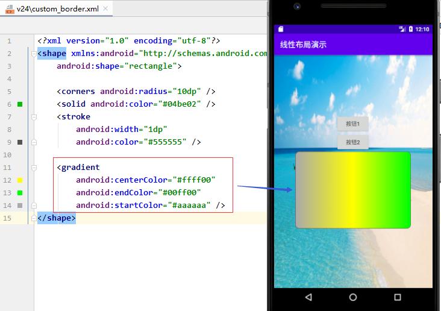Click the closing shape fold marker on line 15

[34, 218]
